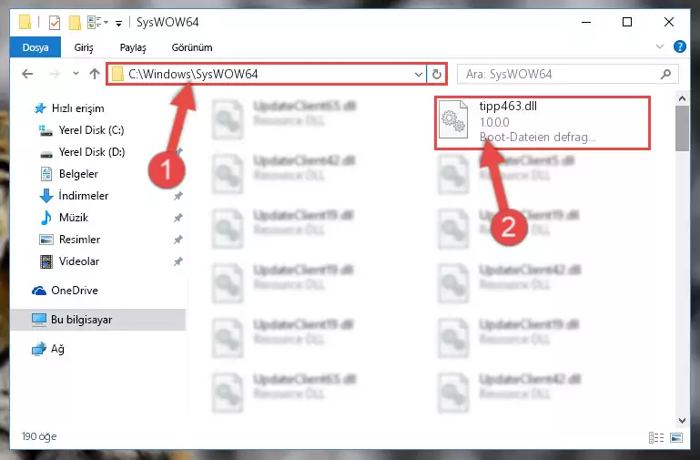This screenshot has height=460, width=700.
Task: Unpin İndirmeler from quick access
Action: pos(178,196)
